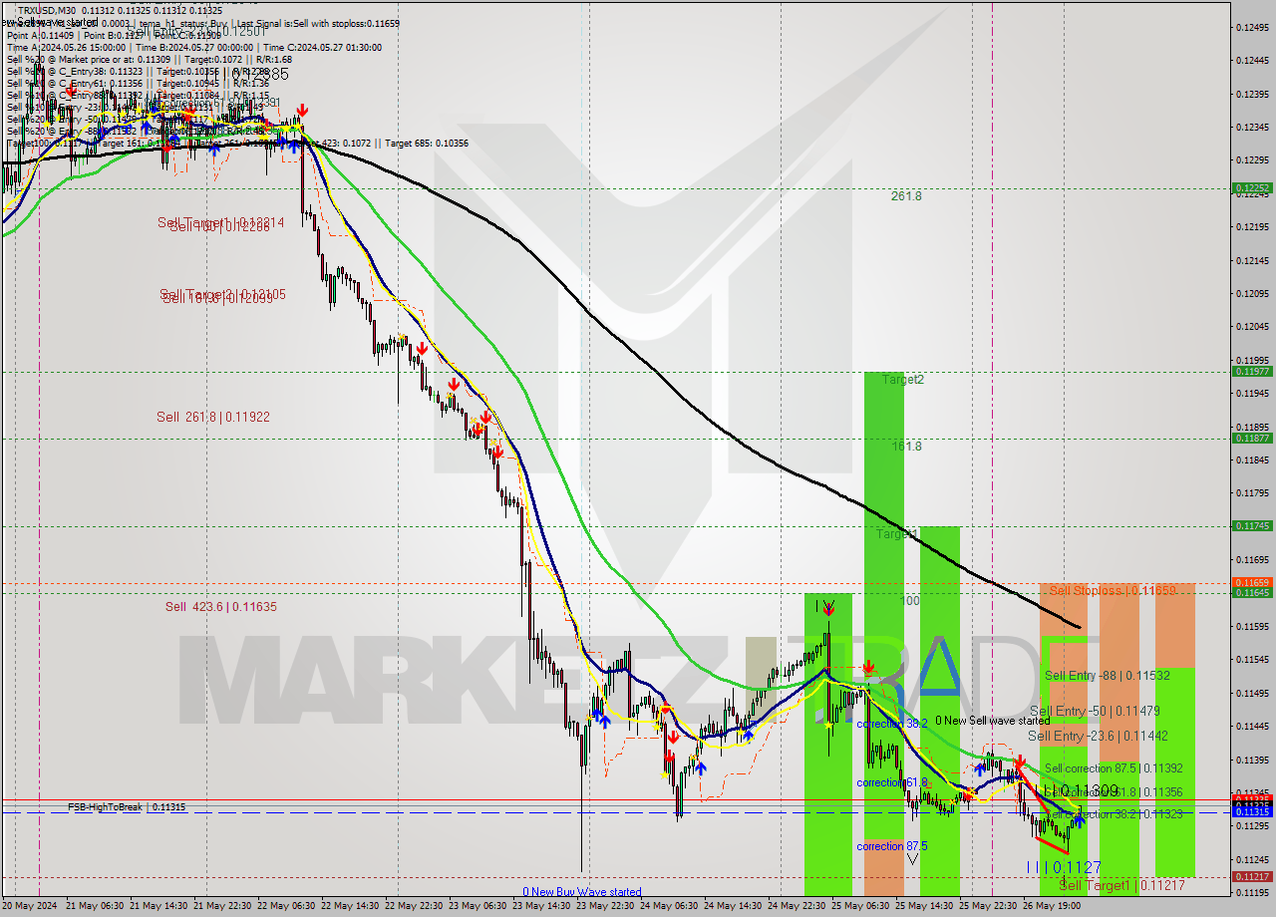Click the 0.11395 price axis value
Screen dimensions: 1276x917
coord(1252,760)
